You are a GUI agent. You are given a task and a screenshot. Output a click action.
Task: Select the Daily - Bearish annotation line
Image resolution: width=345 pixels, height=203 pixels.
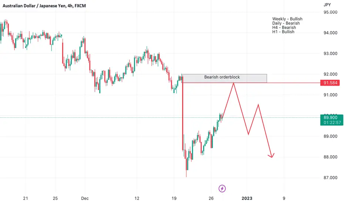286,23
